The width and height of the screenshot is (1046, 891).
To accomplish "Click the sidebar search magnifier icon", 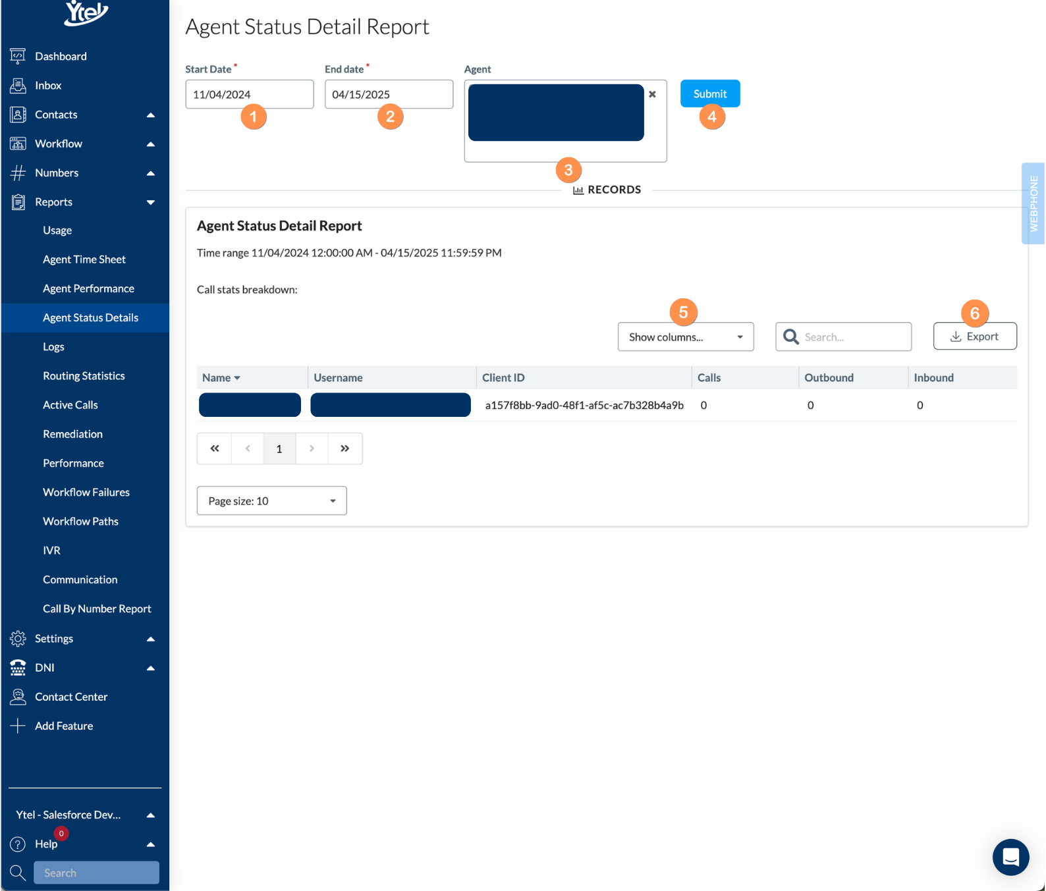I will (18, 873).
